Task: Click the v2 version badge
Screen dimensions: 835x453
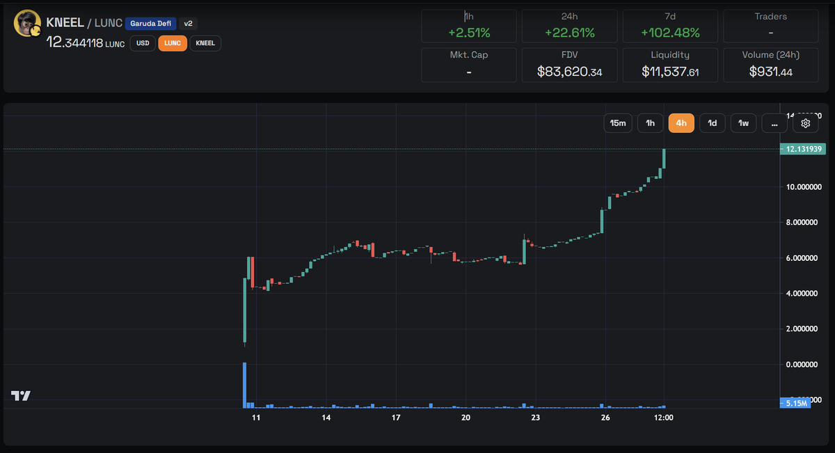Action: (188, 23)
